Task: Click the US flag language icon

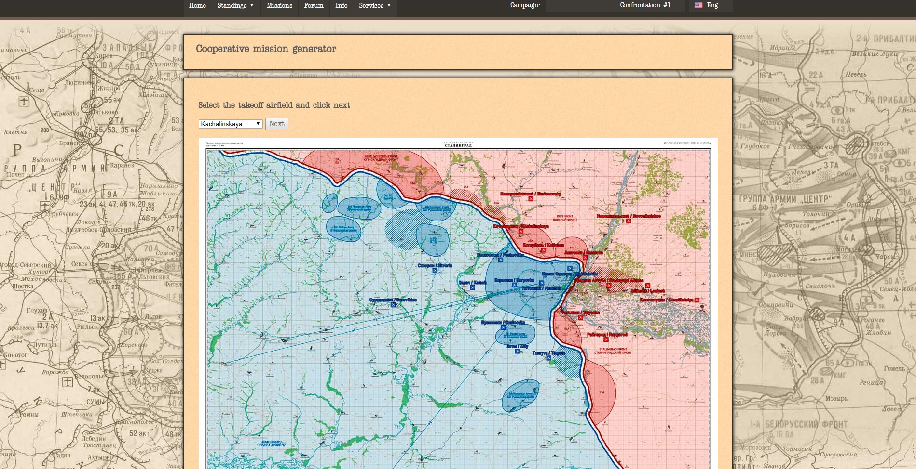Action: pos(698,5)
